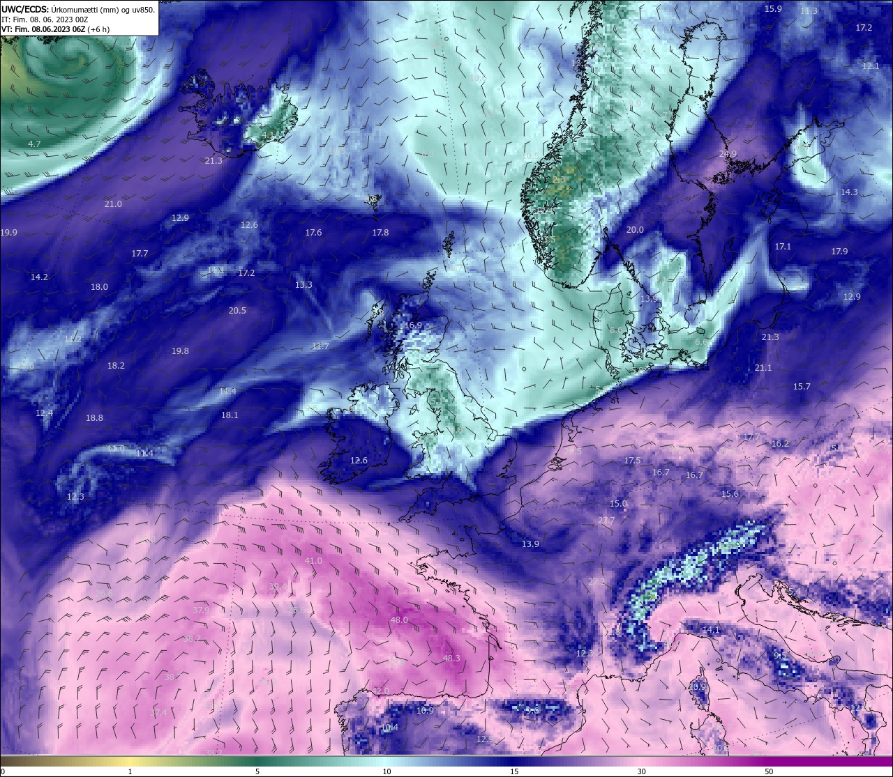Click the 15.9 value on the map
The height and width of the screenshot is (777, 893).
(x=773, y=9)
